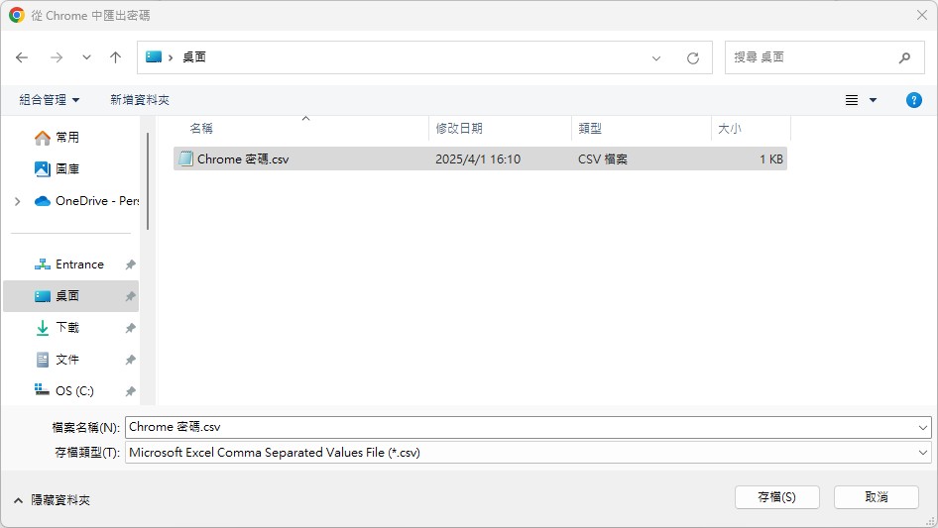Click the desktop icon in address bar
938x528 pixels.
pos(154,56)
